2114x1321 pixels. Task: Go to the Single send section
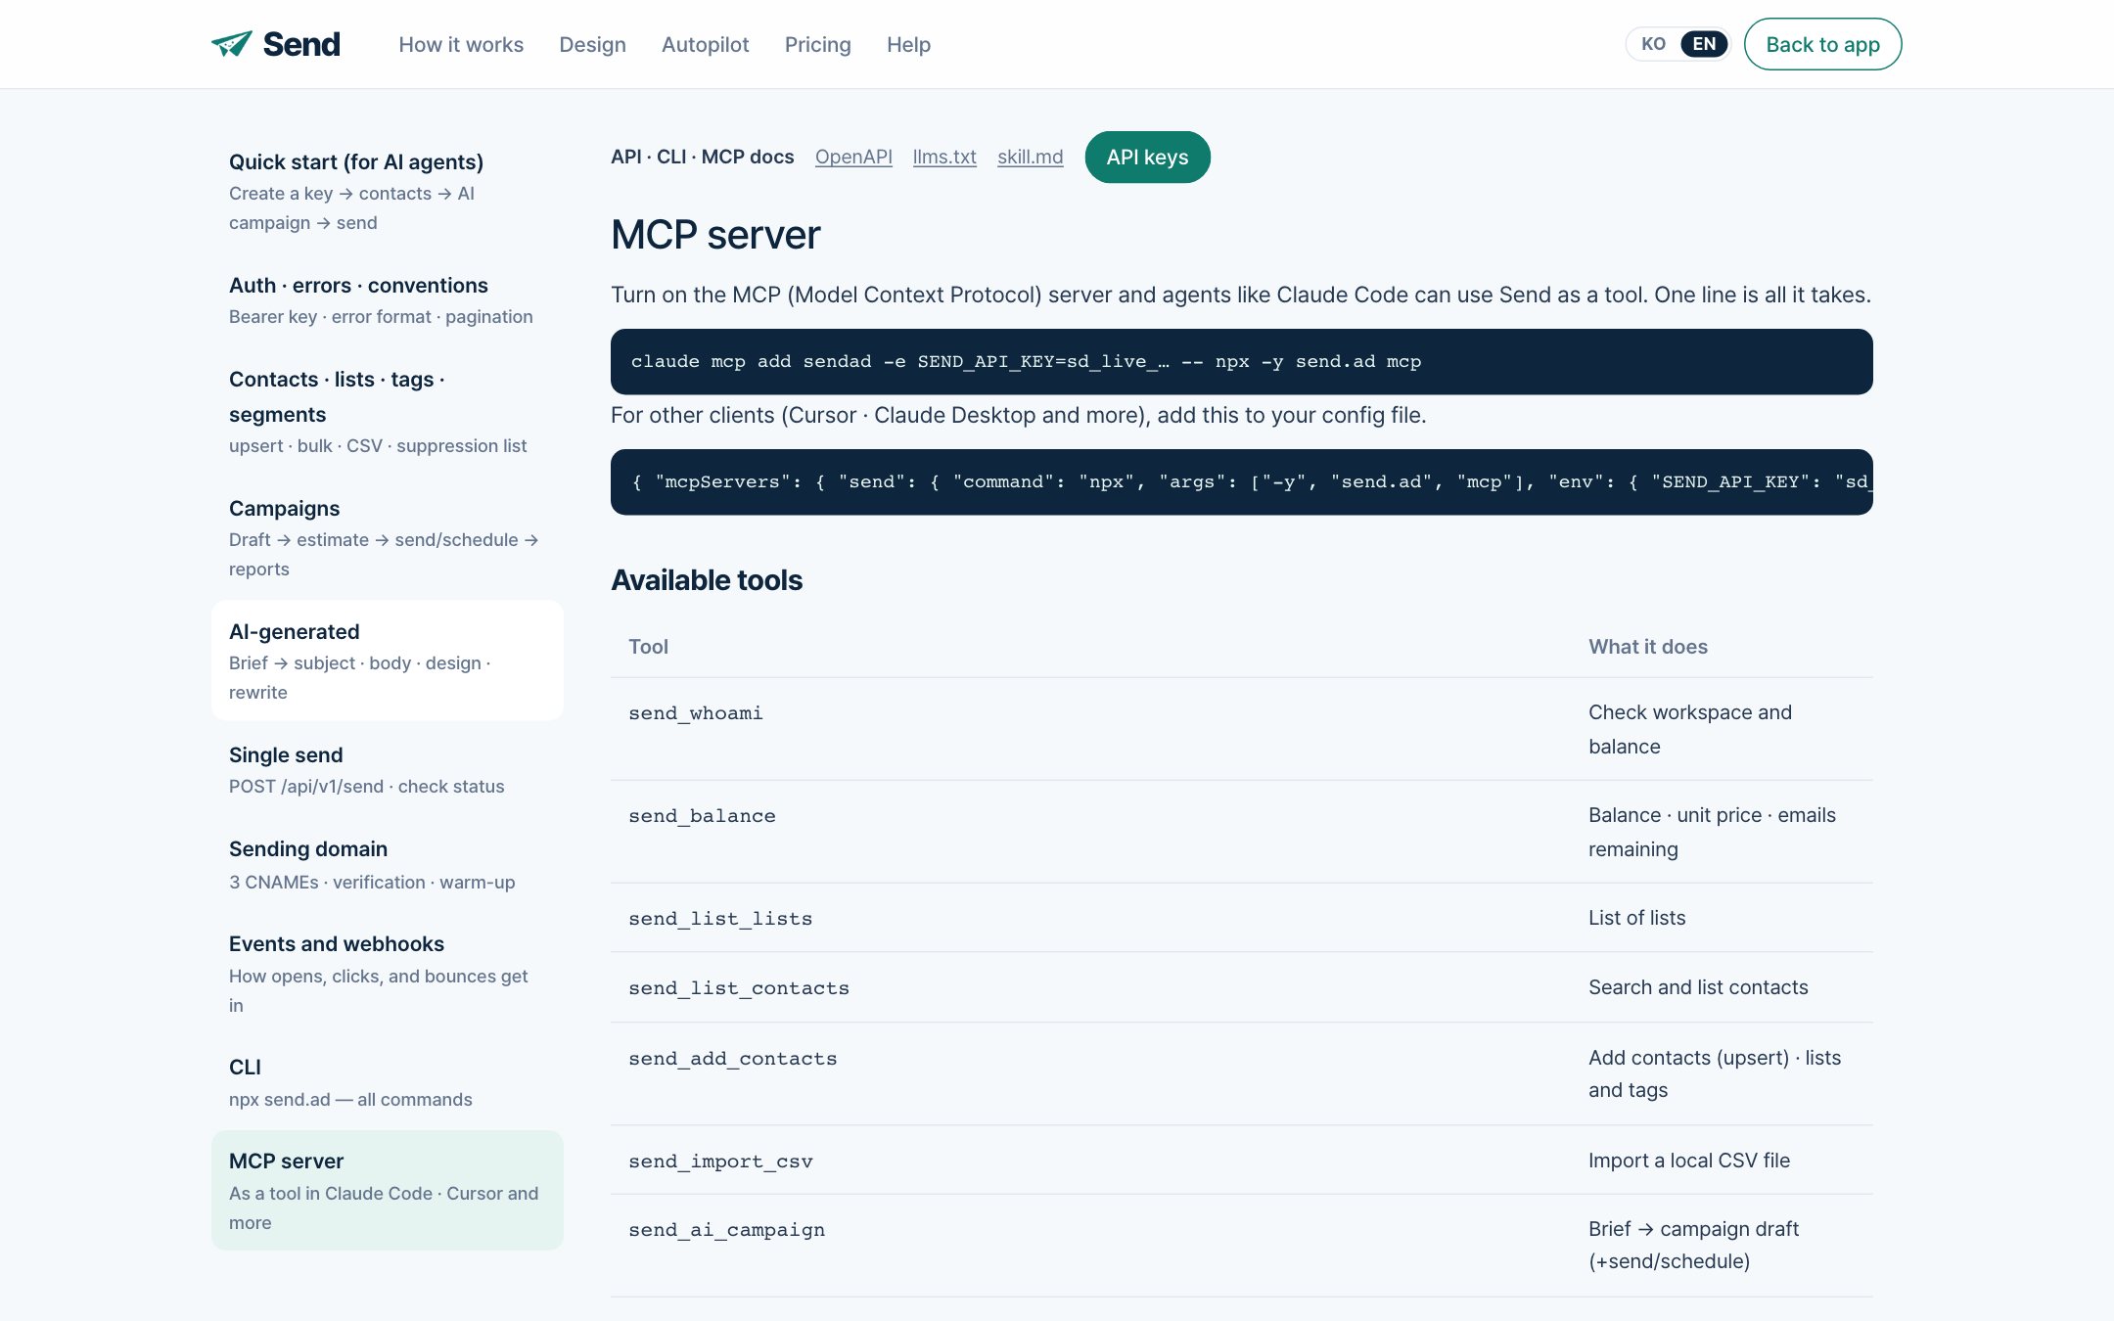click(x=388, y=770)
